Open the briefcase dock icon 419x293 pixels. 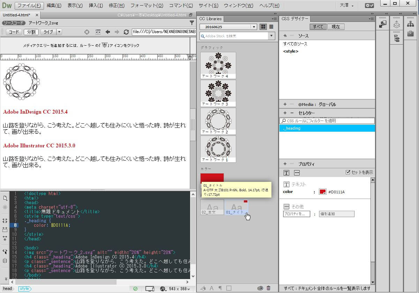(x=410, y=33)
